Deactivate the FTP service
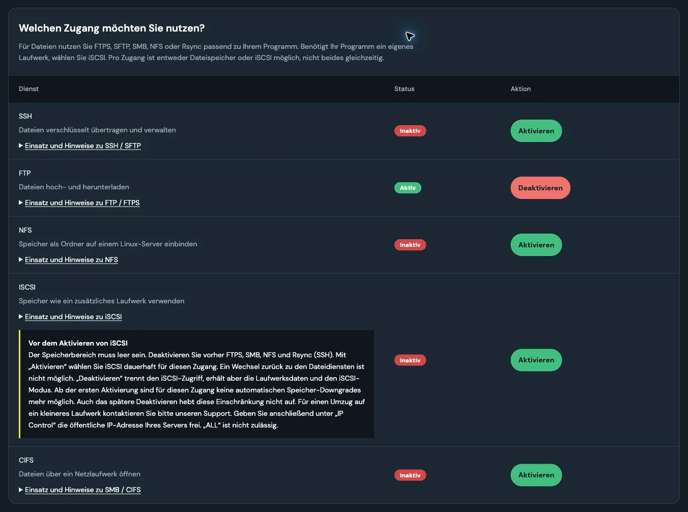 coord(540,188)
